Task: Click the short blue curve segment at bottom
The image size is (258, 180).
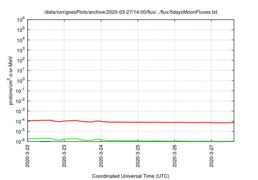Action: (46, 141)
